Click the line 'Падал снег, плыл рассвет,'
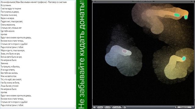Image resolution: width=195 pixels, height=109 pixels. (x=12, y=21)
